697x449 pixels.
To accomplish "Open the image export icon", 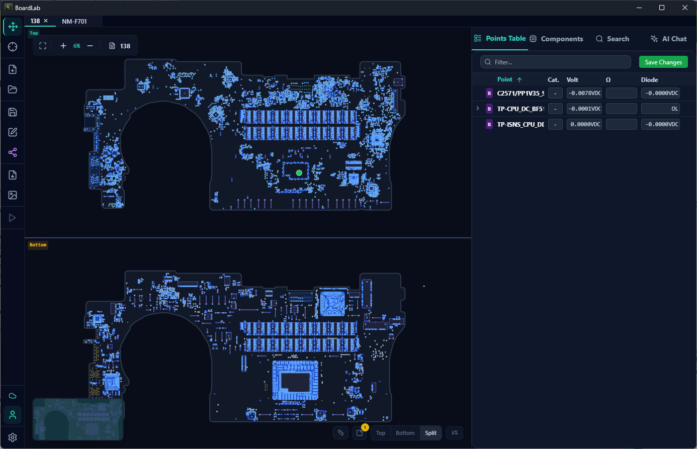I will (13, 195).
